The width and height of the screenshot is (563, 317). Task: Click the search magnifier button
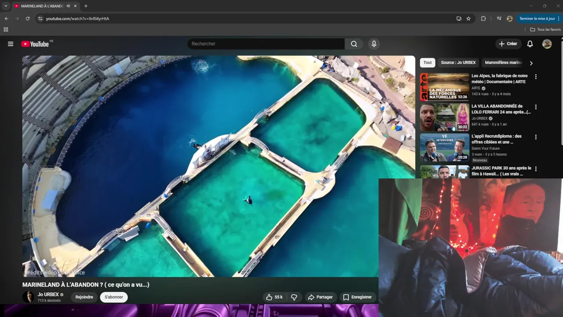point(354,44)
